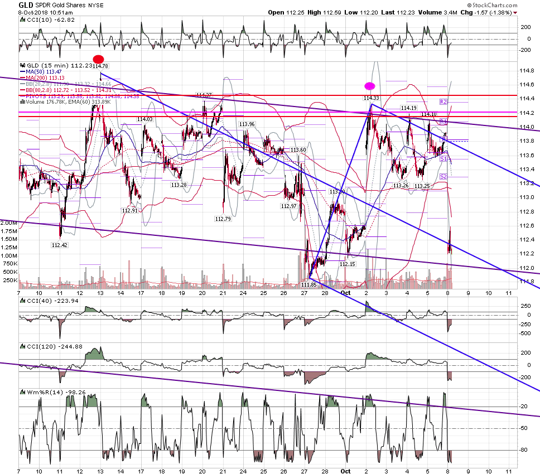
Task: Select the red oval marker above 114.78
Action: coord(99,59)
